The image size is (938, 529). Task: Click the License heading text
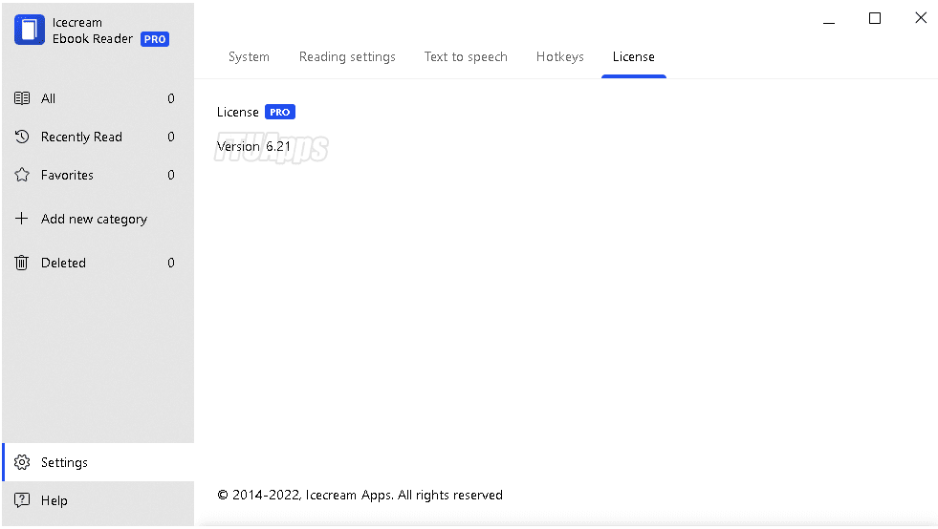[x=237, y=112]
